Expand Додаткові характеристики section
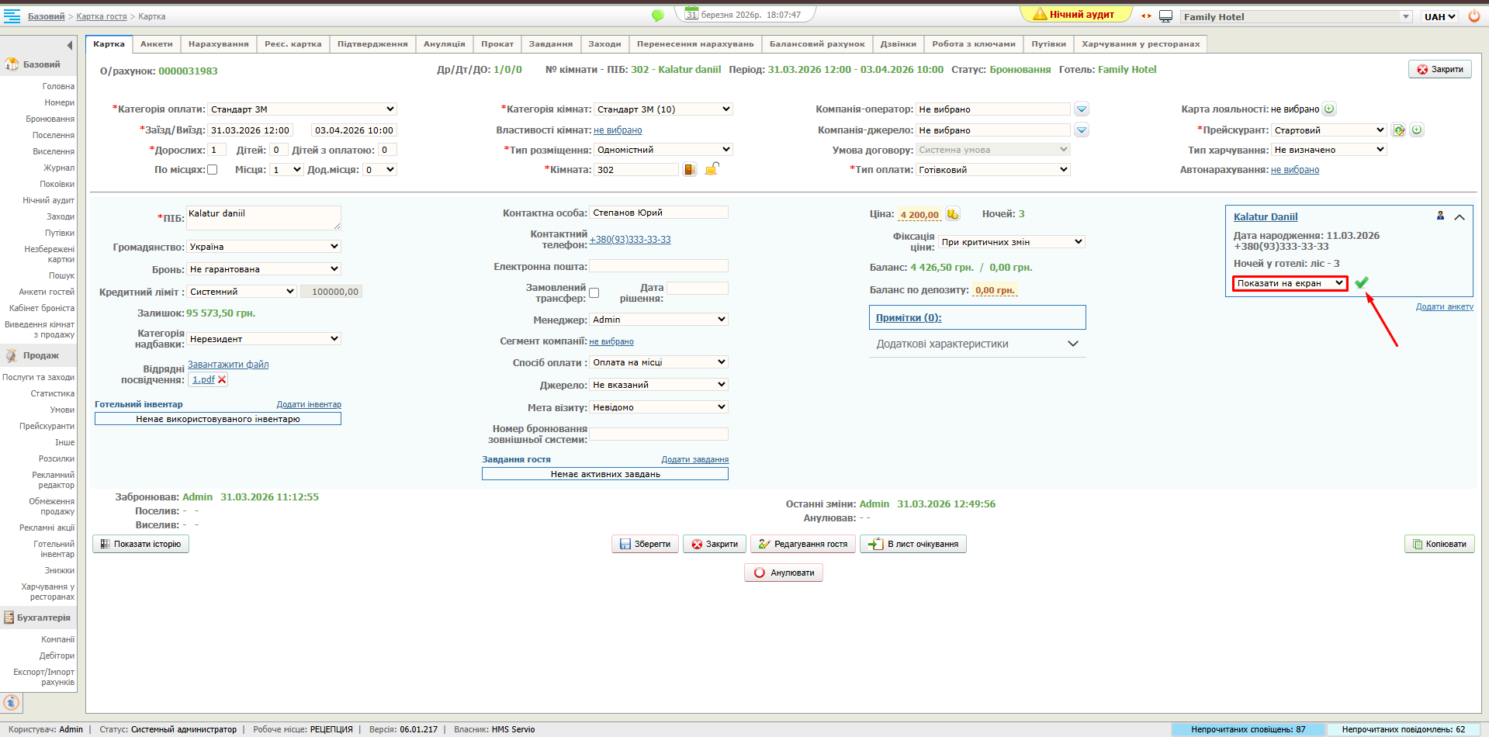The height and width of the screenshot is (737, 1489). [x=1072, y=344]
